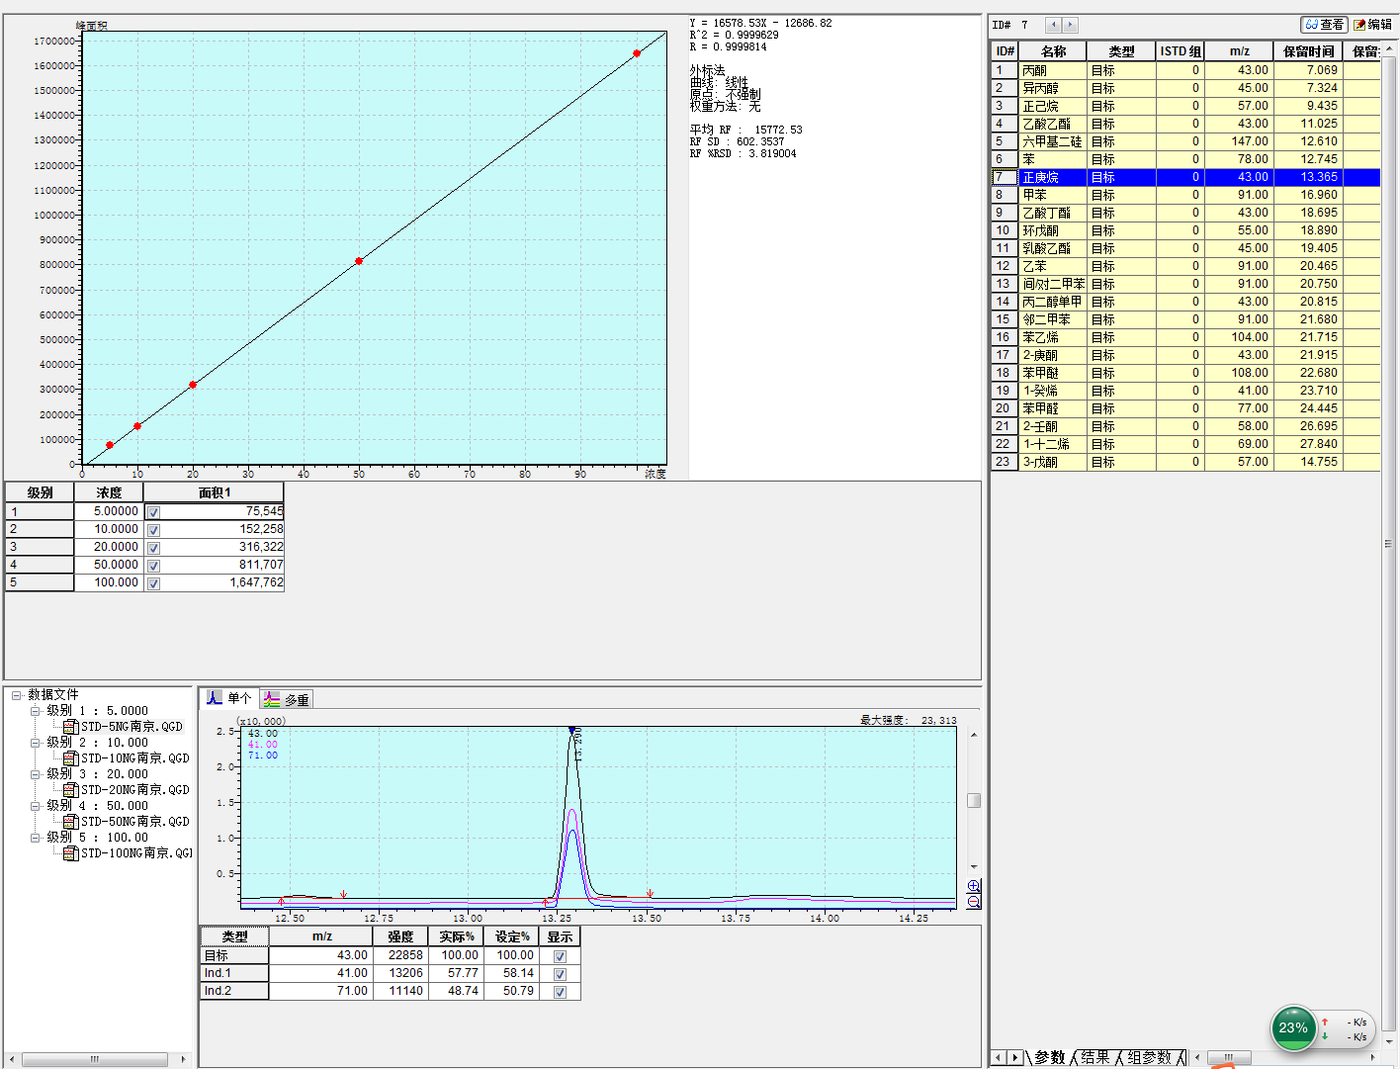Collapse tree node 级别 1 : 5.0000
The height and width of the screenshot is (1069, 1400).
click(x=35, y=711)
